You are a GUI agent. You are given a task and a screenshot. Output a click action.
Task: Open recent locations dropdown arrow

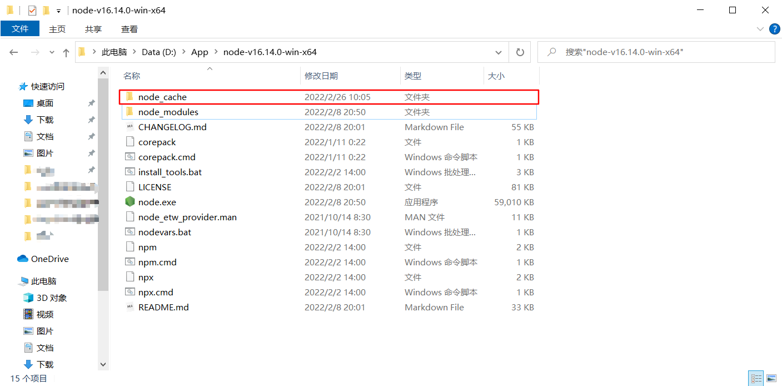52,52
